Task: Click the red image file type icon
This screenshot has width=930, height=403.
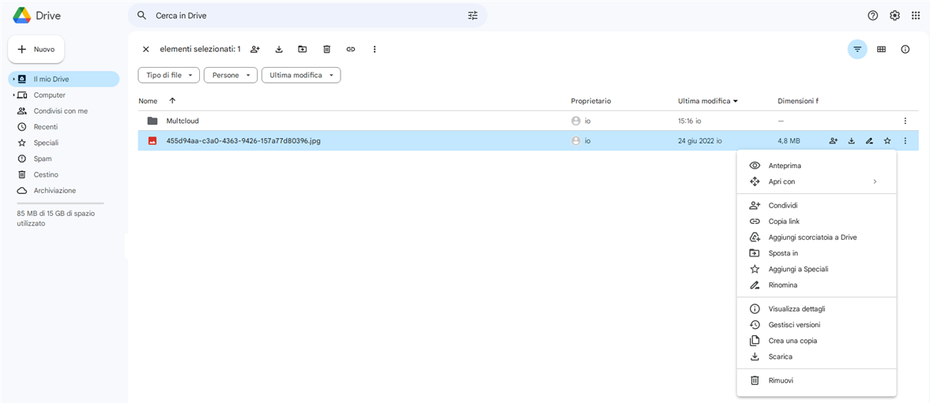Action: [x=152, y=141]
